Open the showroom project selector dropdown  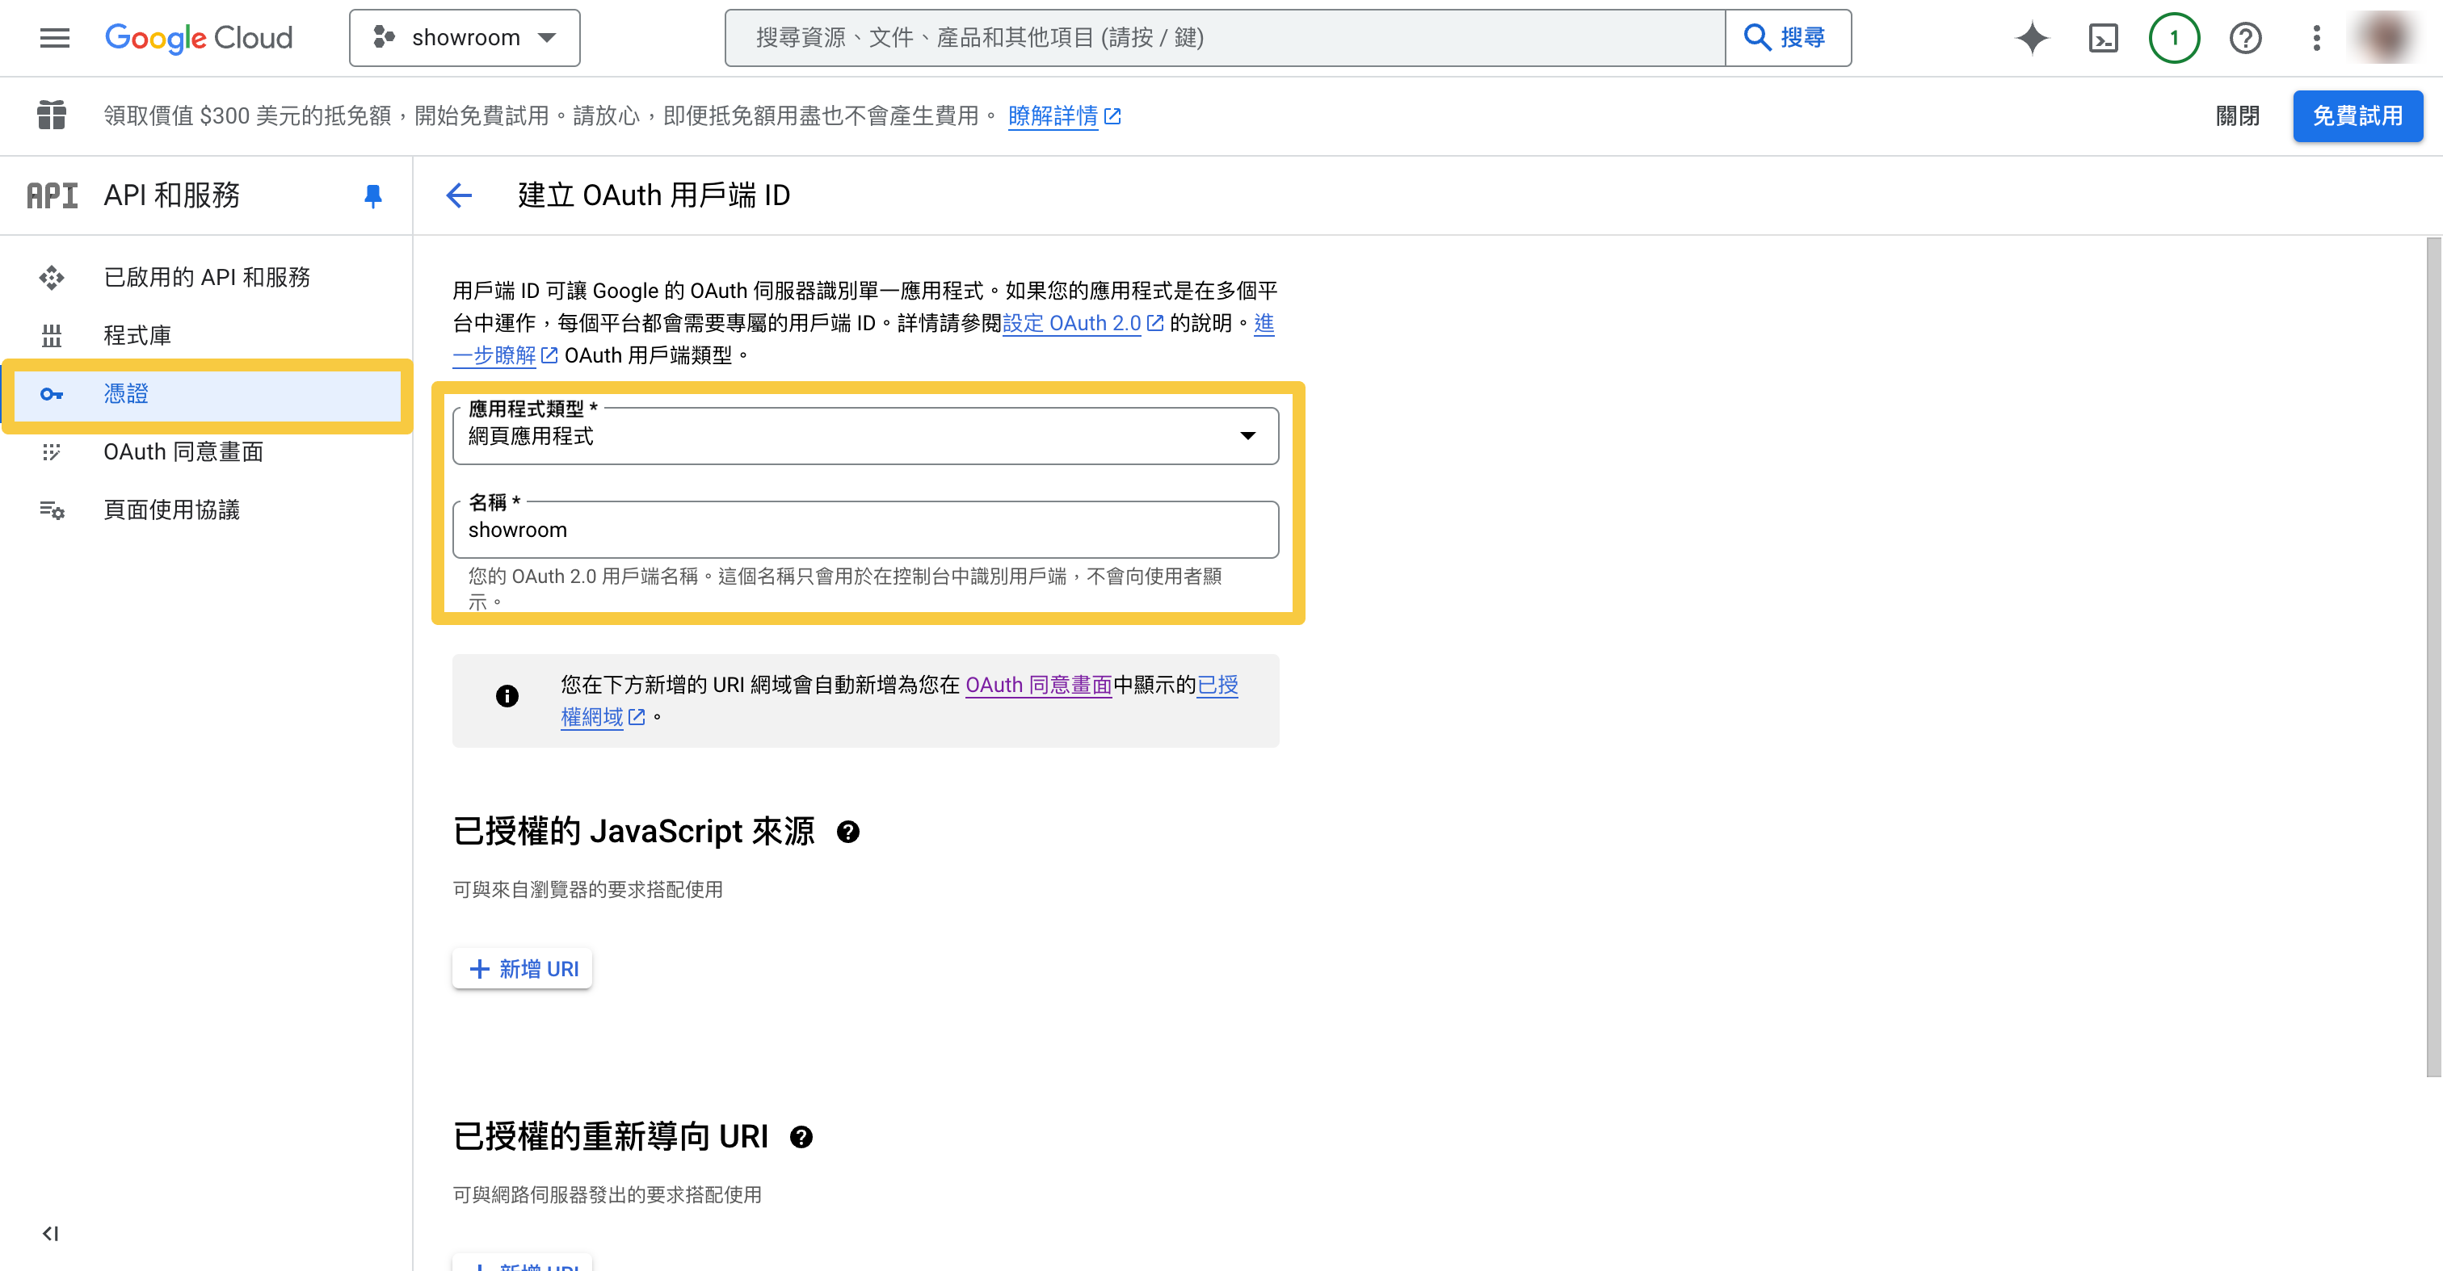point(465,38)
